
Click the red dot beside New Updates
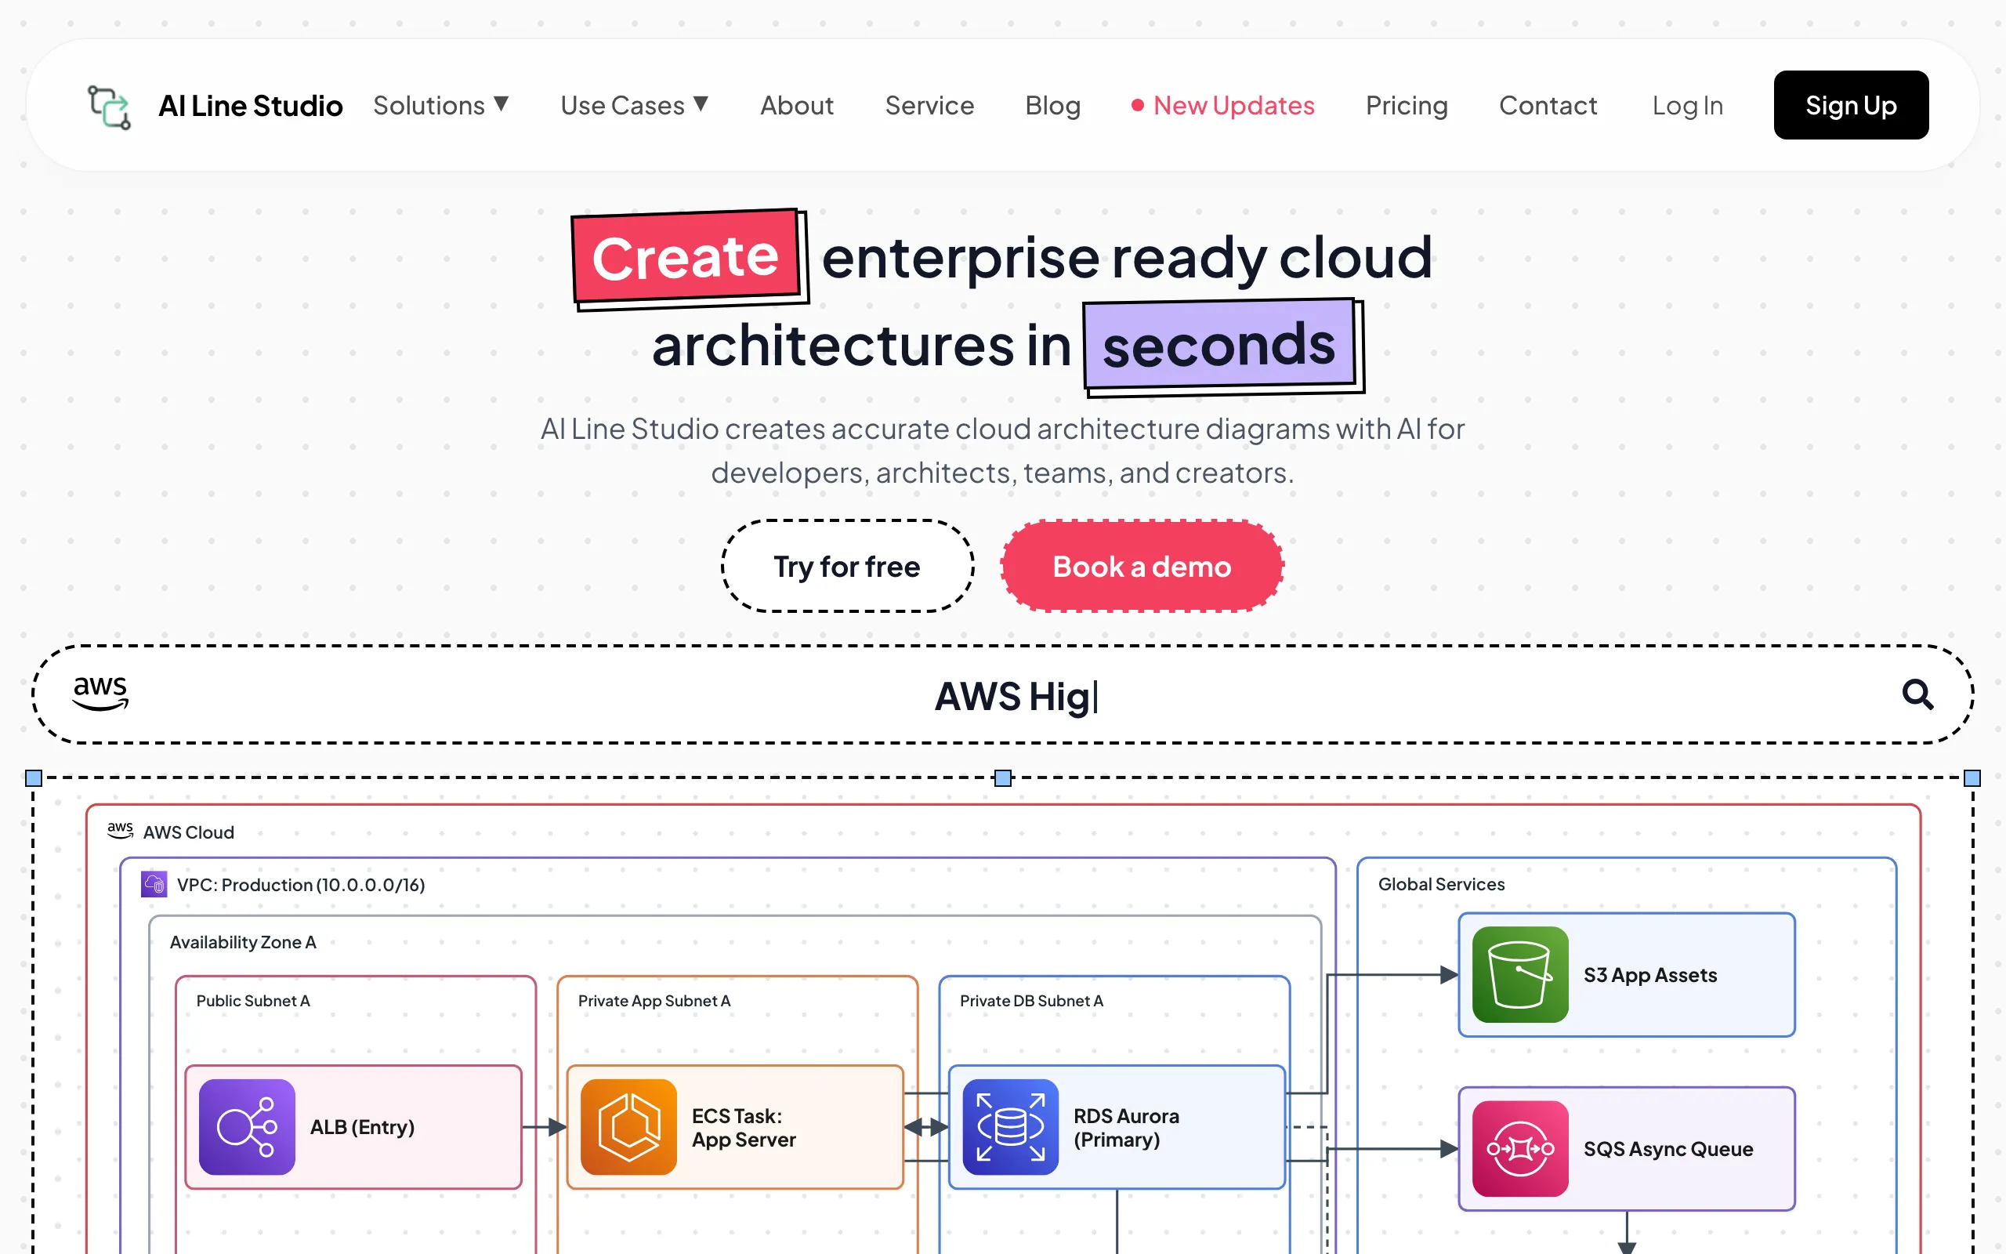[1137, 105]
